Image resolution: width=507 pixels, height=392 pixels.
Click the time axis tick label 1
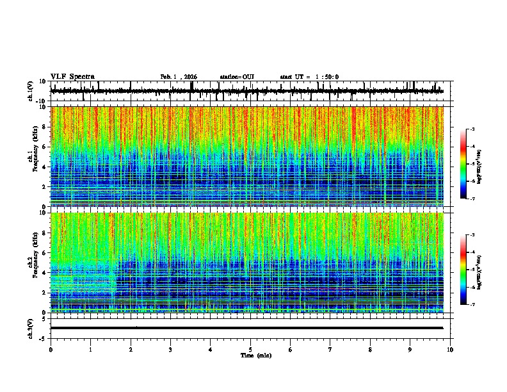(x=90, y=350)
